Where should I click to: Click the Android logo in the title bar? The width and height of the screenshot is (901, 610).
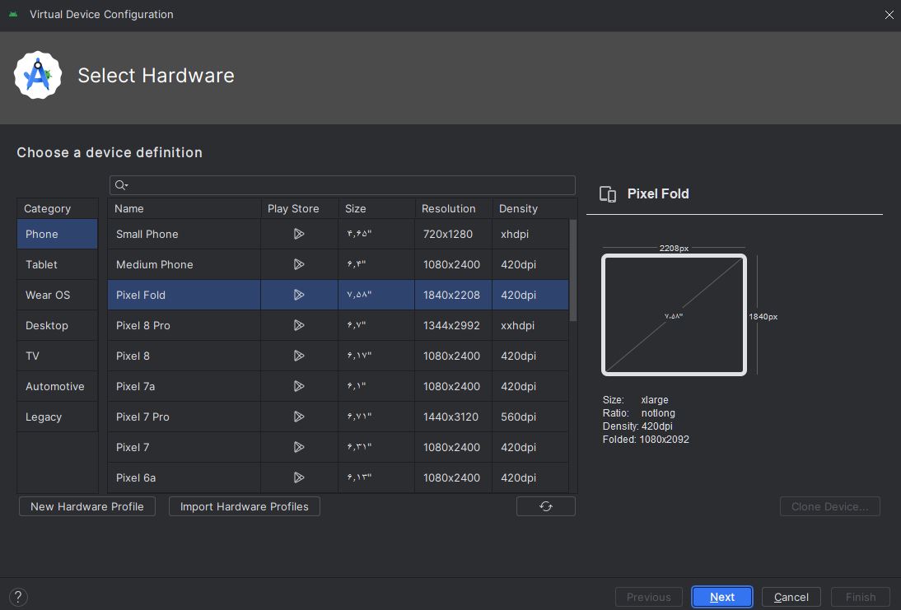pos(12,14)
